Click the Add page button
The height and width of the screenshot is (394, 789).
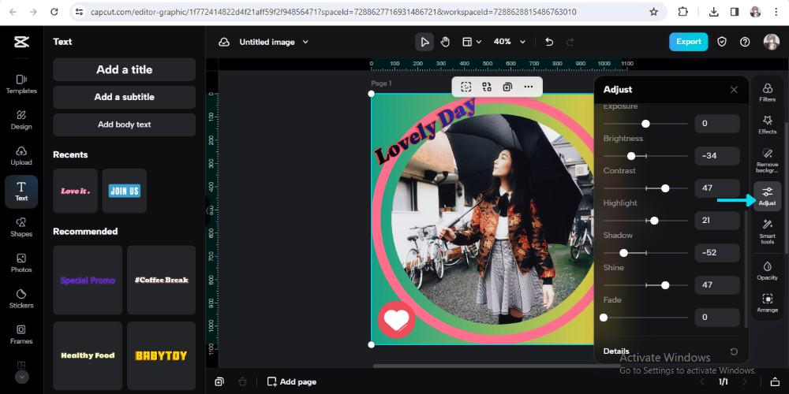pos(292,382)
